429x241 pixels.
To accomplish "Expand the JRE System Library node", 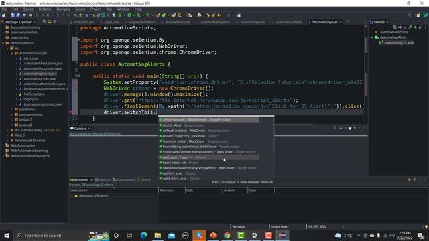I will tap(7, 130).
